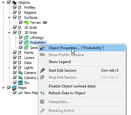Screen dimensions: 131x115
Task: Select Disable Object (unload data)
Action: (72, 86)
